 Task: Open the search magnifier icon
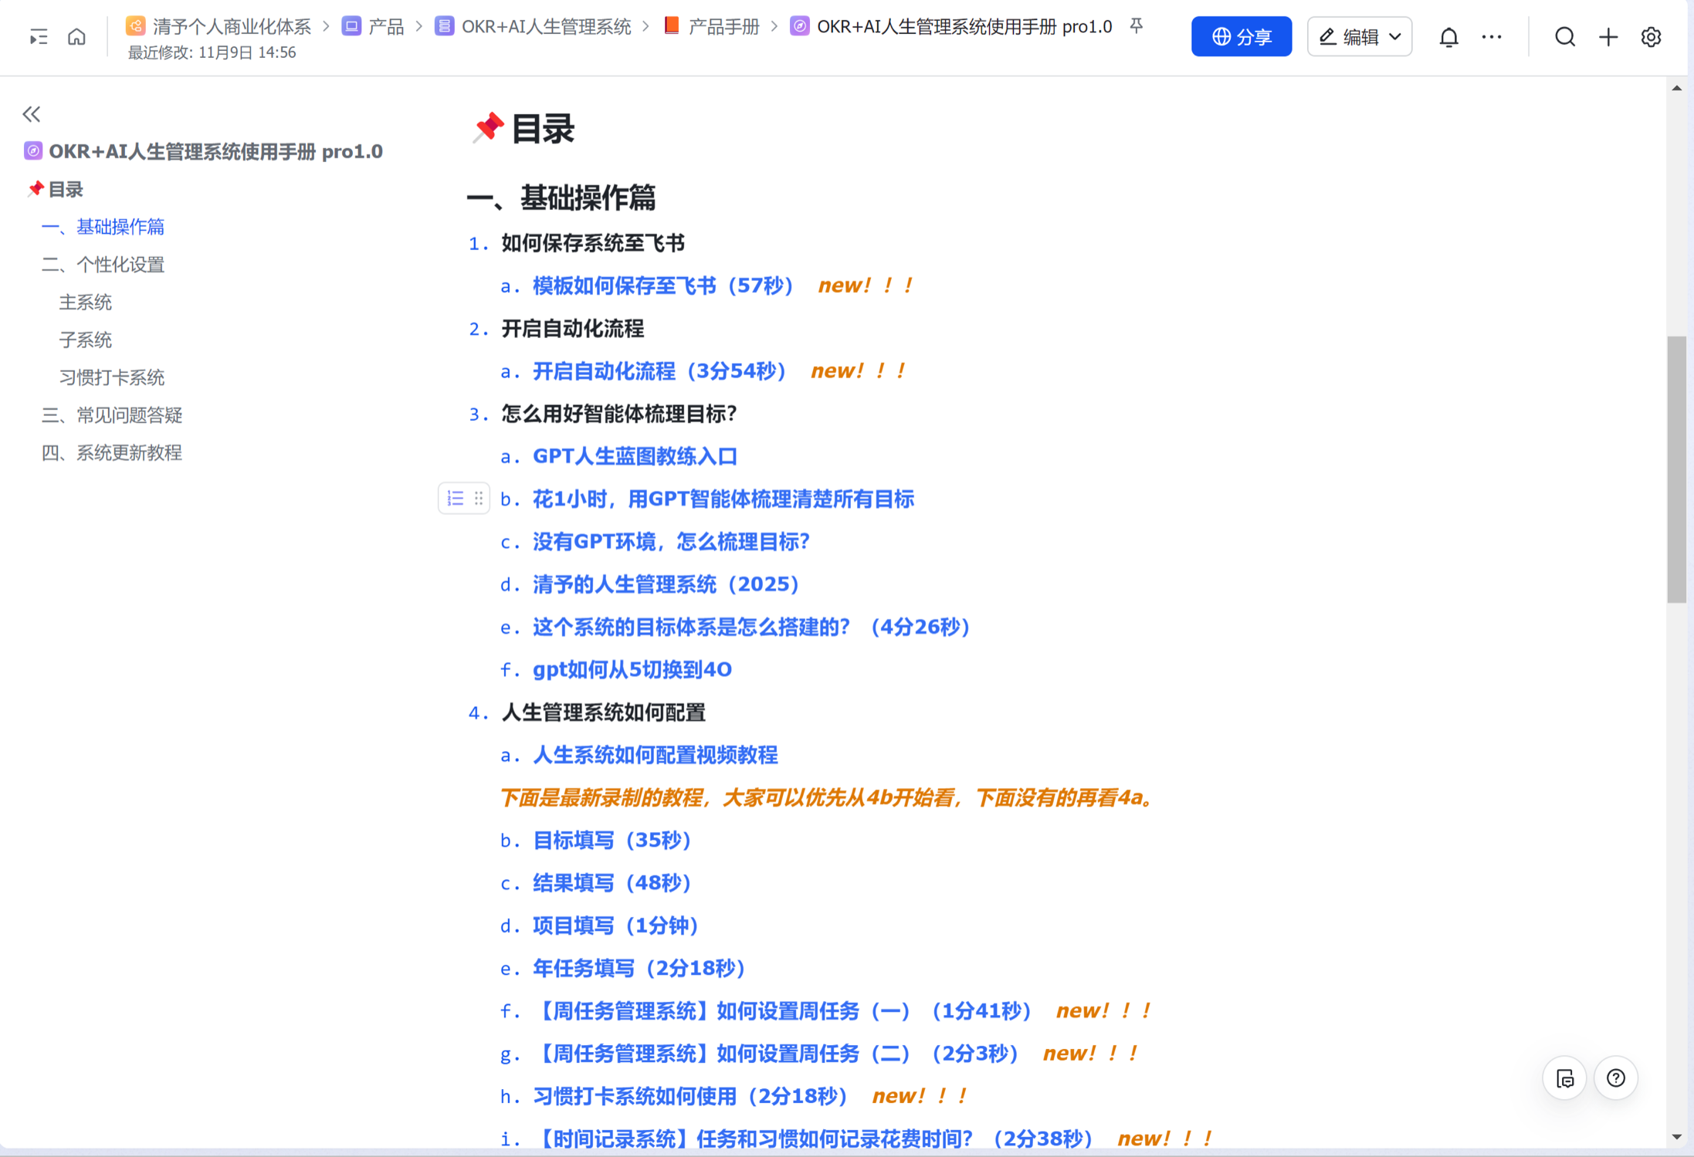tap(1564, 36)
